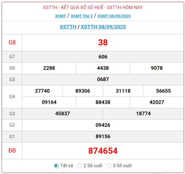This screenshot has height=174, width=185.
Task: Click the G6 number 2288
Action: (49, 68)
